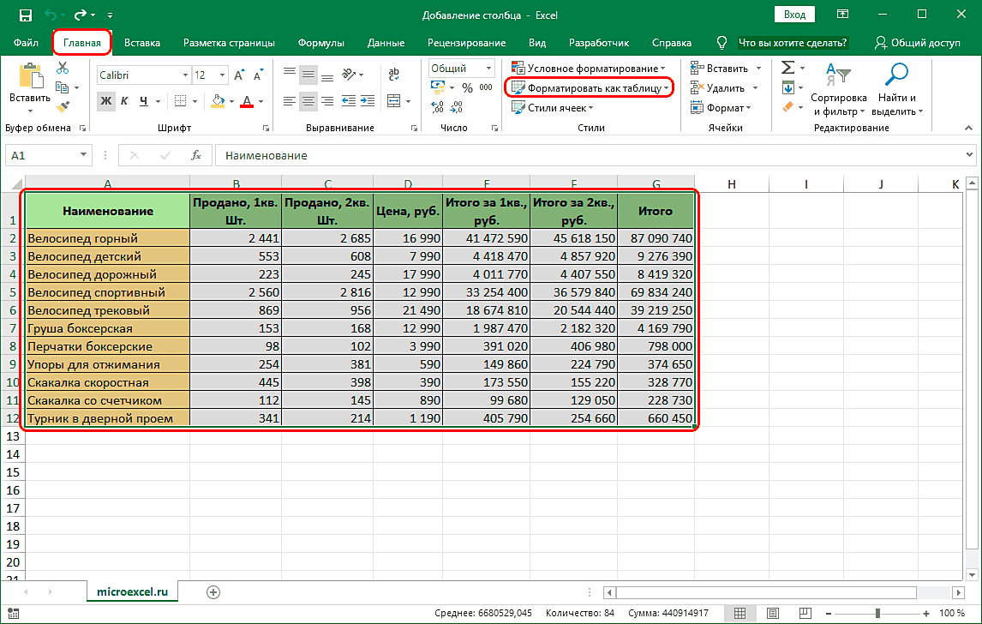Click the AutoSum sigma icon
The height and width of the screenshot is (624, 982).
click(x=787, y=69)
